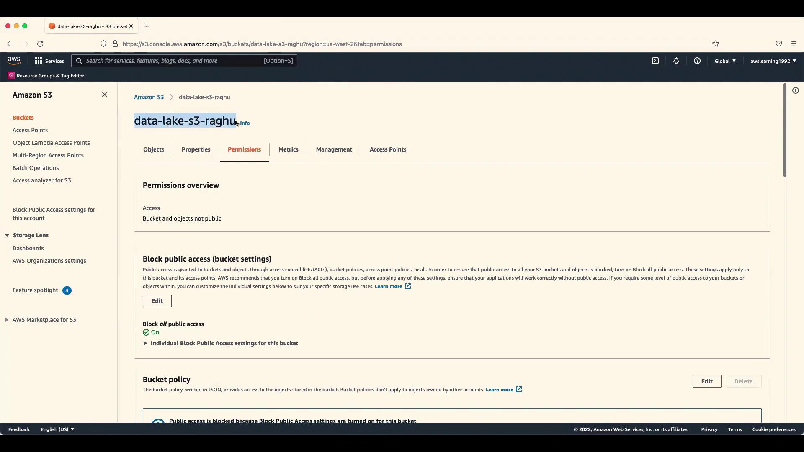Viewport: 804px width, 452px height.
Task: Collapse the Storage Lens section
Action: tap(7, 235)
